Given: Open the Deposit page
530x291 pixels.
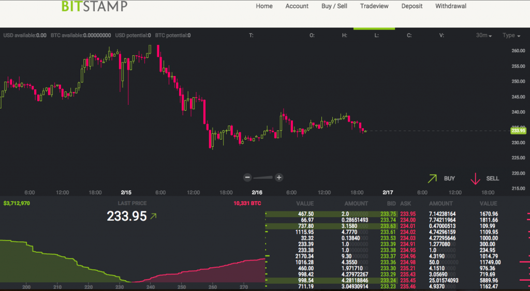Looking at the screenshot, I should [411, 6].
